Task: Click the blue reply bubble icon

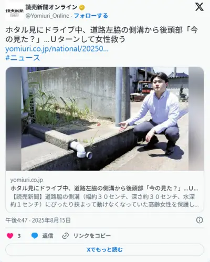Action: pyautogui.click(x=35, y=236)
